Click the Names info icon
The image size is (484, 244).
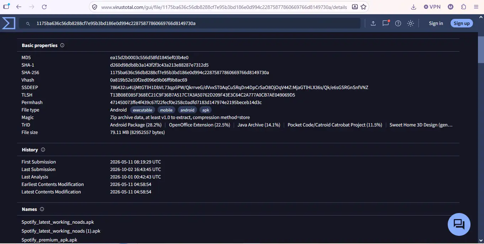(42, 209)
